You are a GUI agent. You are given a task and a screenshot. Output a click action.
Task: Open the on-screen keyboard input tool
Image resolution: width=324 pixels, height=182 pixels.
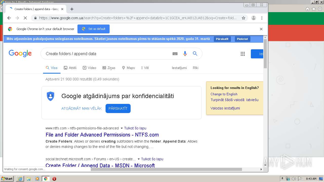pyautogui.click(x=175, y=54)
